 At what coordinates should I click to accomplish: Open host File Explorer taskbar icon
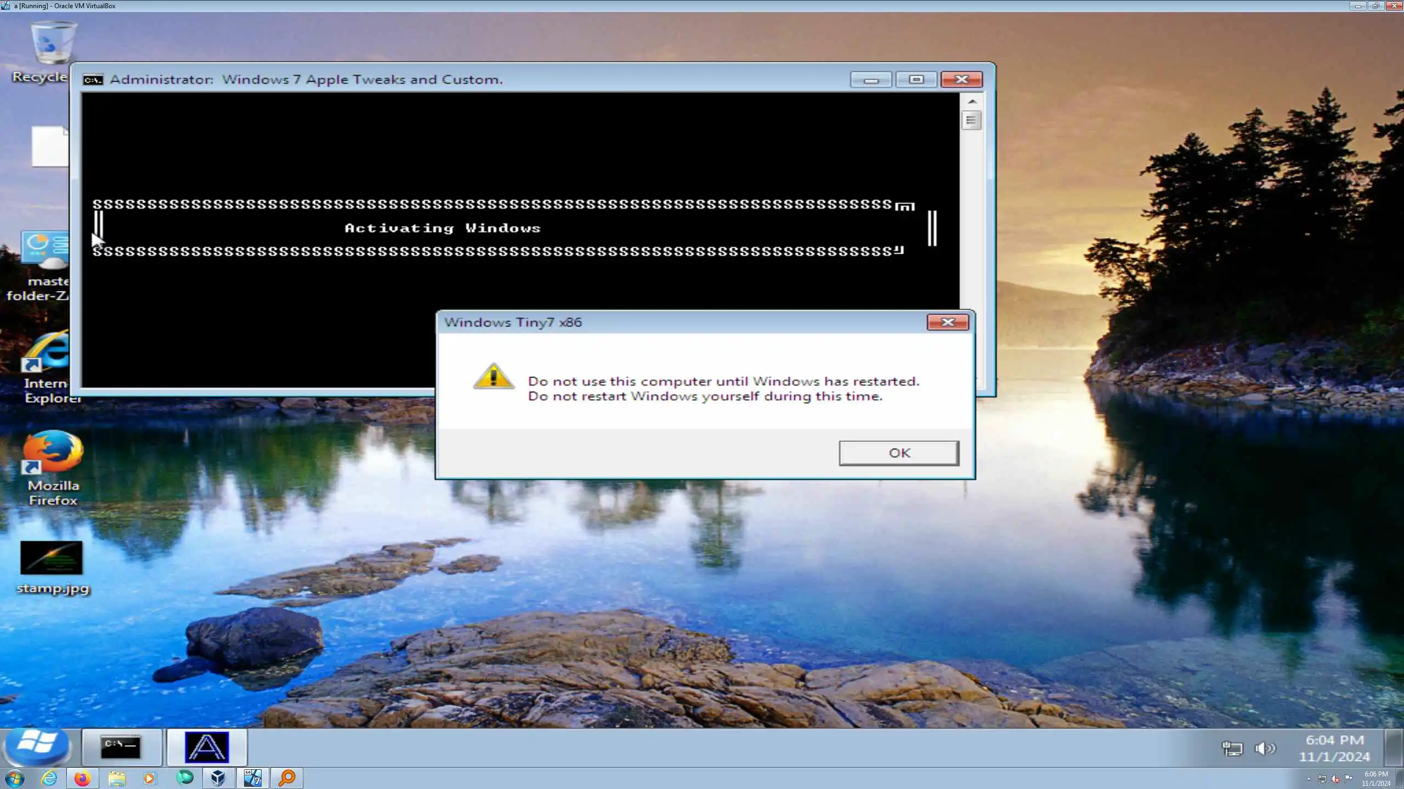point(117,778)
